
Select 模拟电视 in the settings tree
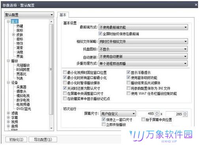pyautogui.click(x=23, y=96)
